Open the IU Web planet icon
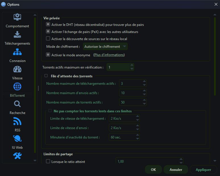 point(17,138)
